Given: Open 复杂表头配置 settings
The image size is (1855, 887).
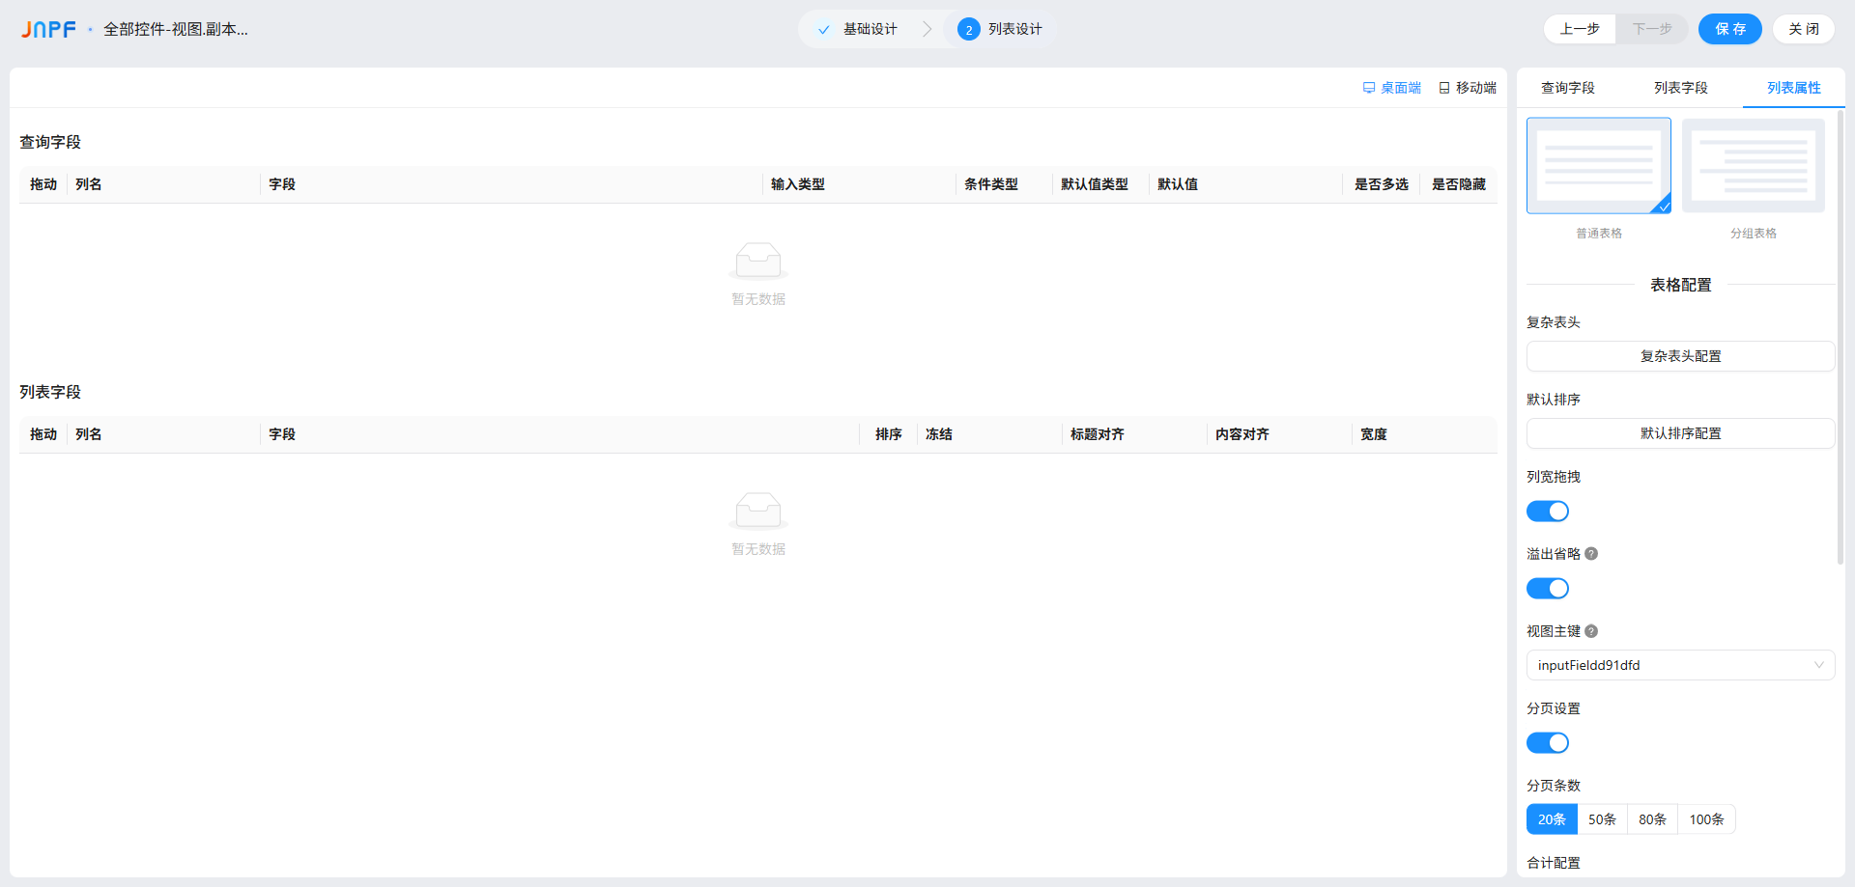Looking at the screenshot, I should (x=1679, y=356).
